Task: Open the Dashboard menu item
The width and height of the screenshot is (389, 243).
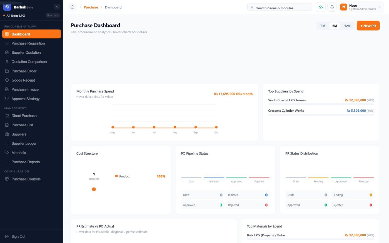Action: (31, 34)
